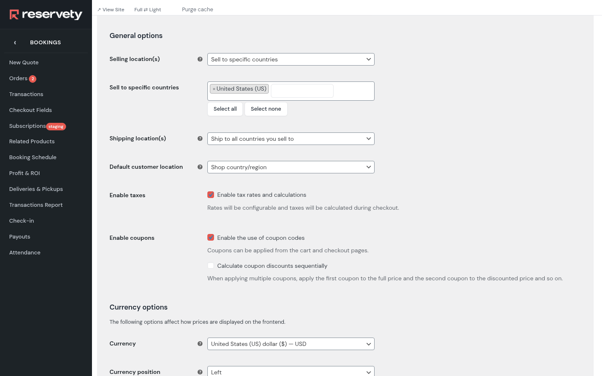This screenshot has width=602, height=376.
Task: Open Attendance page
Action: [x=25, y=253]
